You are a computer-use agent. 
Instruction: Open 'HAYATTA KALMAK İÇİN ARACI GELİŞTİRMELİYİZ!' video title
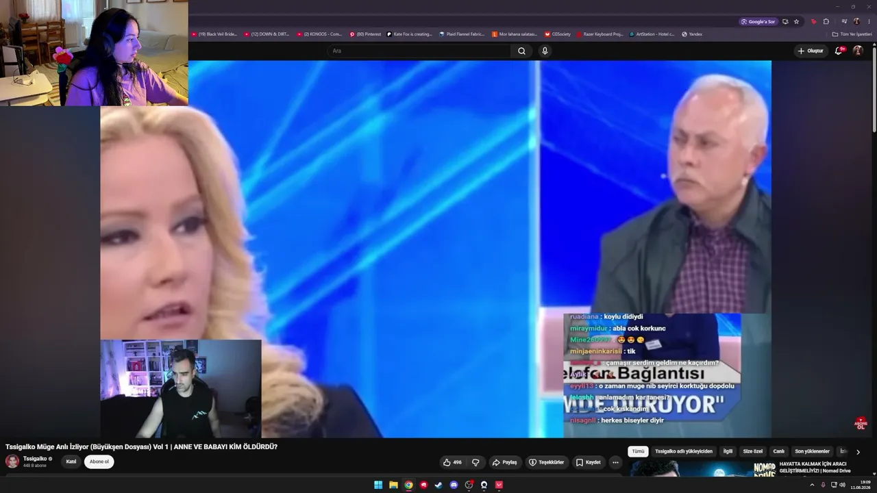[x=815, y=467]
